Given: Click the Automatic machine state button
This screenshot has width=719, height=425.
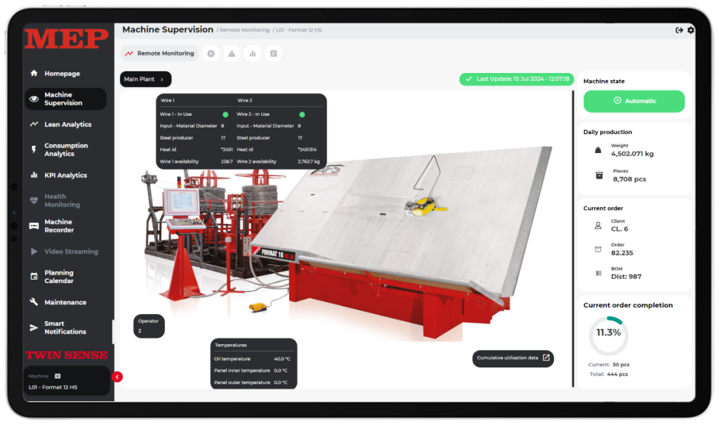Looking at the screenshot, I should [634, 101].
